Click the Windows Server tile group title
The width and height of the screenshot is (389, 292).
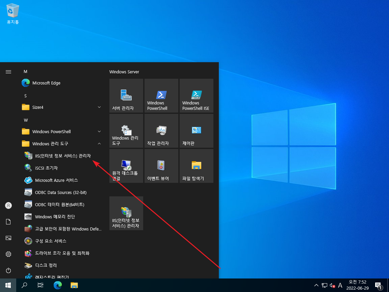pyautogui.click(x=124, y=72)
